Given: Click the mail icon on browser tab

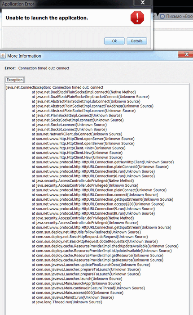Looking at the screenshot, I should coord(162,16).
